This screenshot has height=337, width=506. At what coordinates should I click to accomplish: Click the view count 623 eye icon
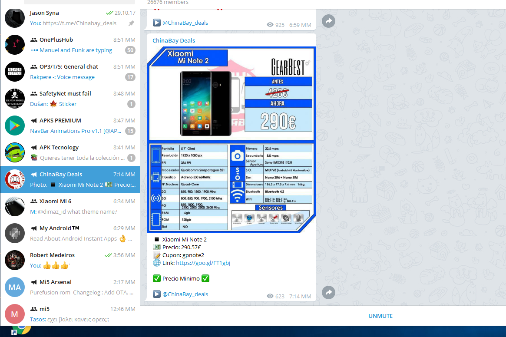coord(270,296)
